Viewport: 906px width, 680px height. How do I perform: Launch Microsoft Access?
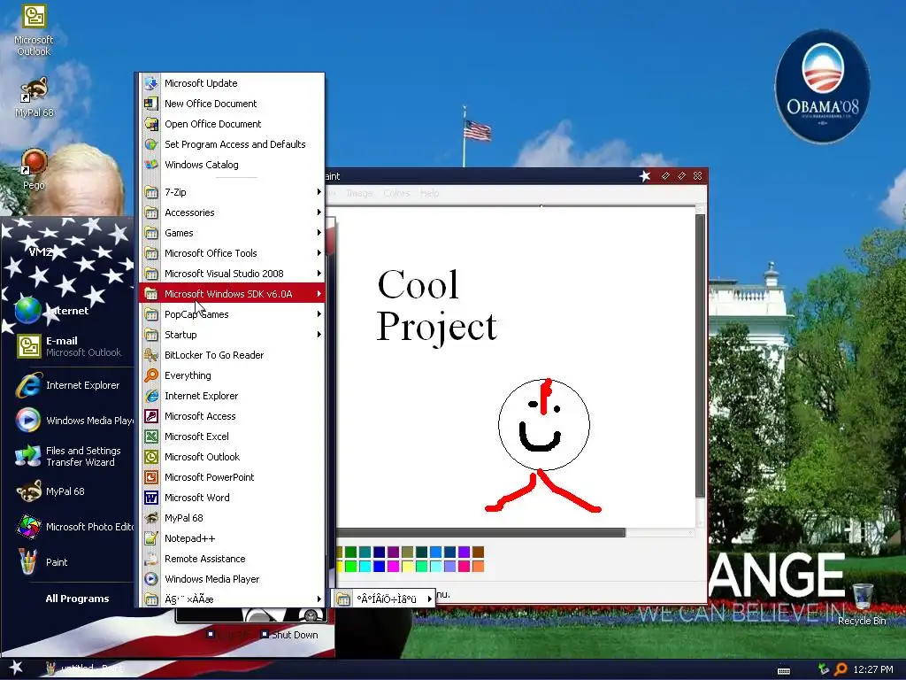231,416
